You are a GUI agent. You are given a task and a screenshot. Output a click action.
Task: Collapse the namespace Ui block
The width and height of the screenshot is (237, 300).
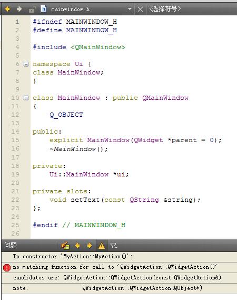coord(26,64)
